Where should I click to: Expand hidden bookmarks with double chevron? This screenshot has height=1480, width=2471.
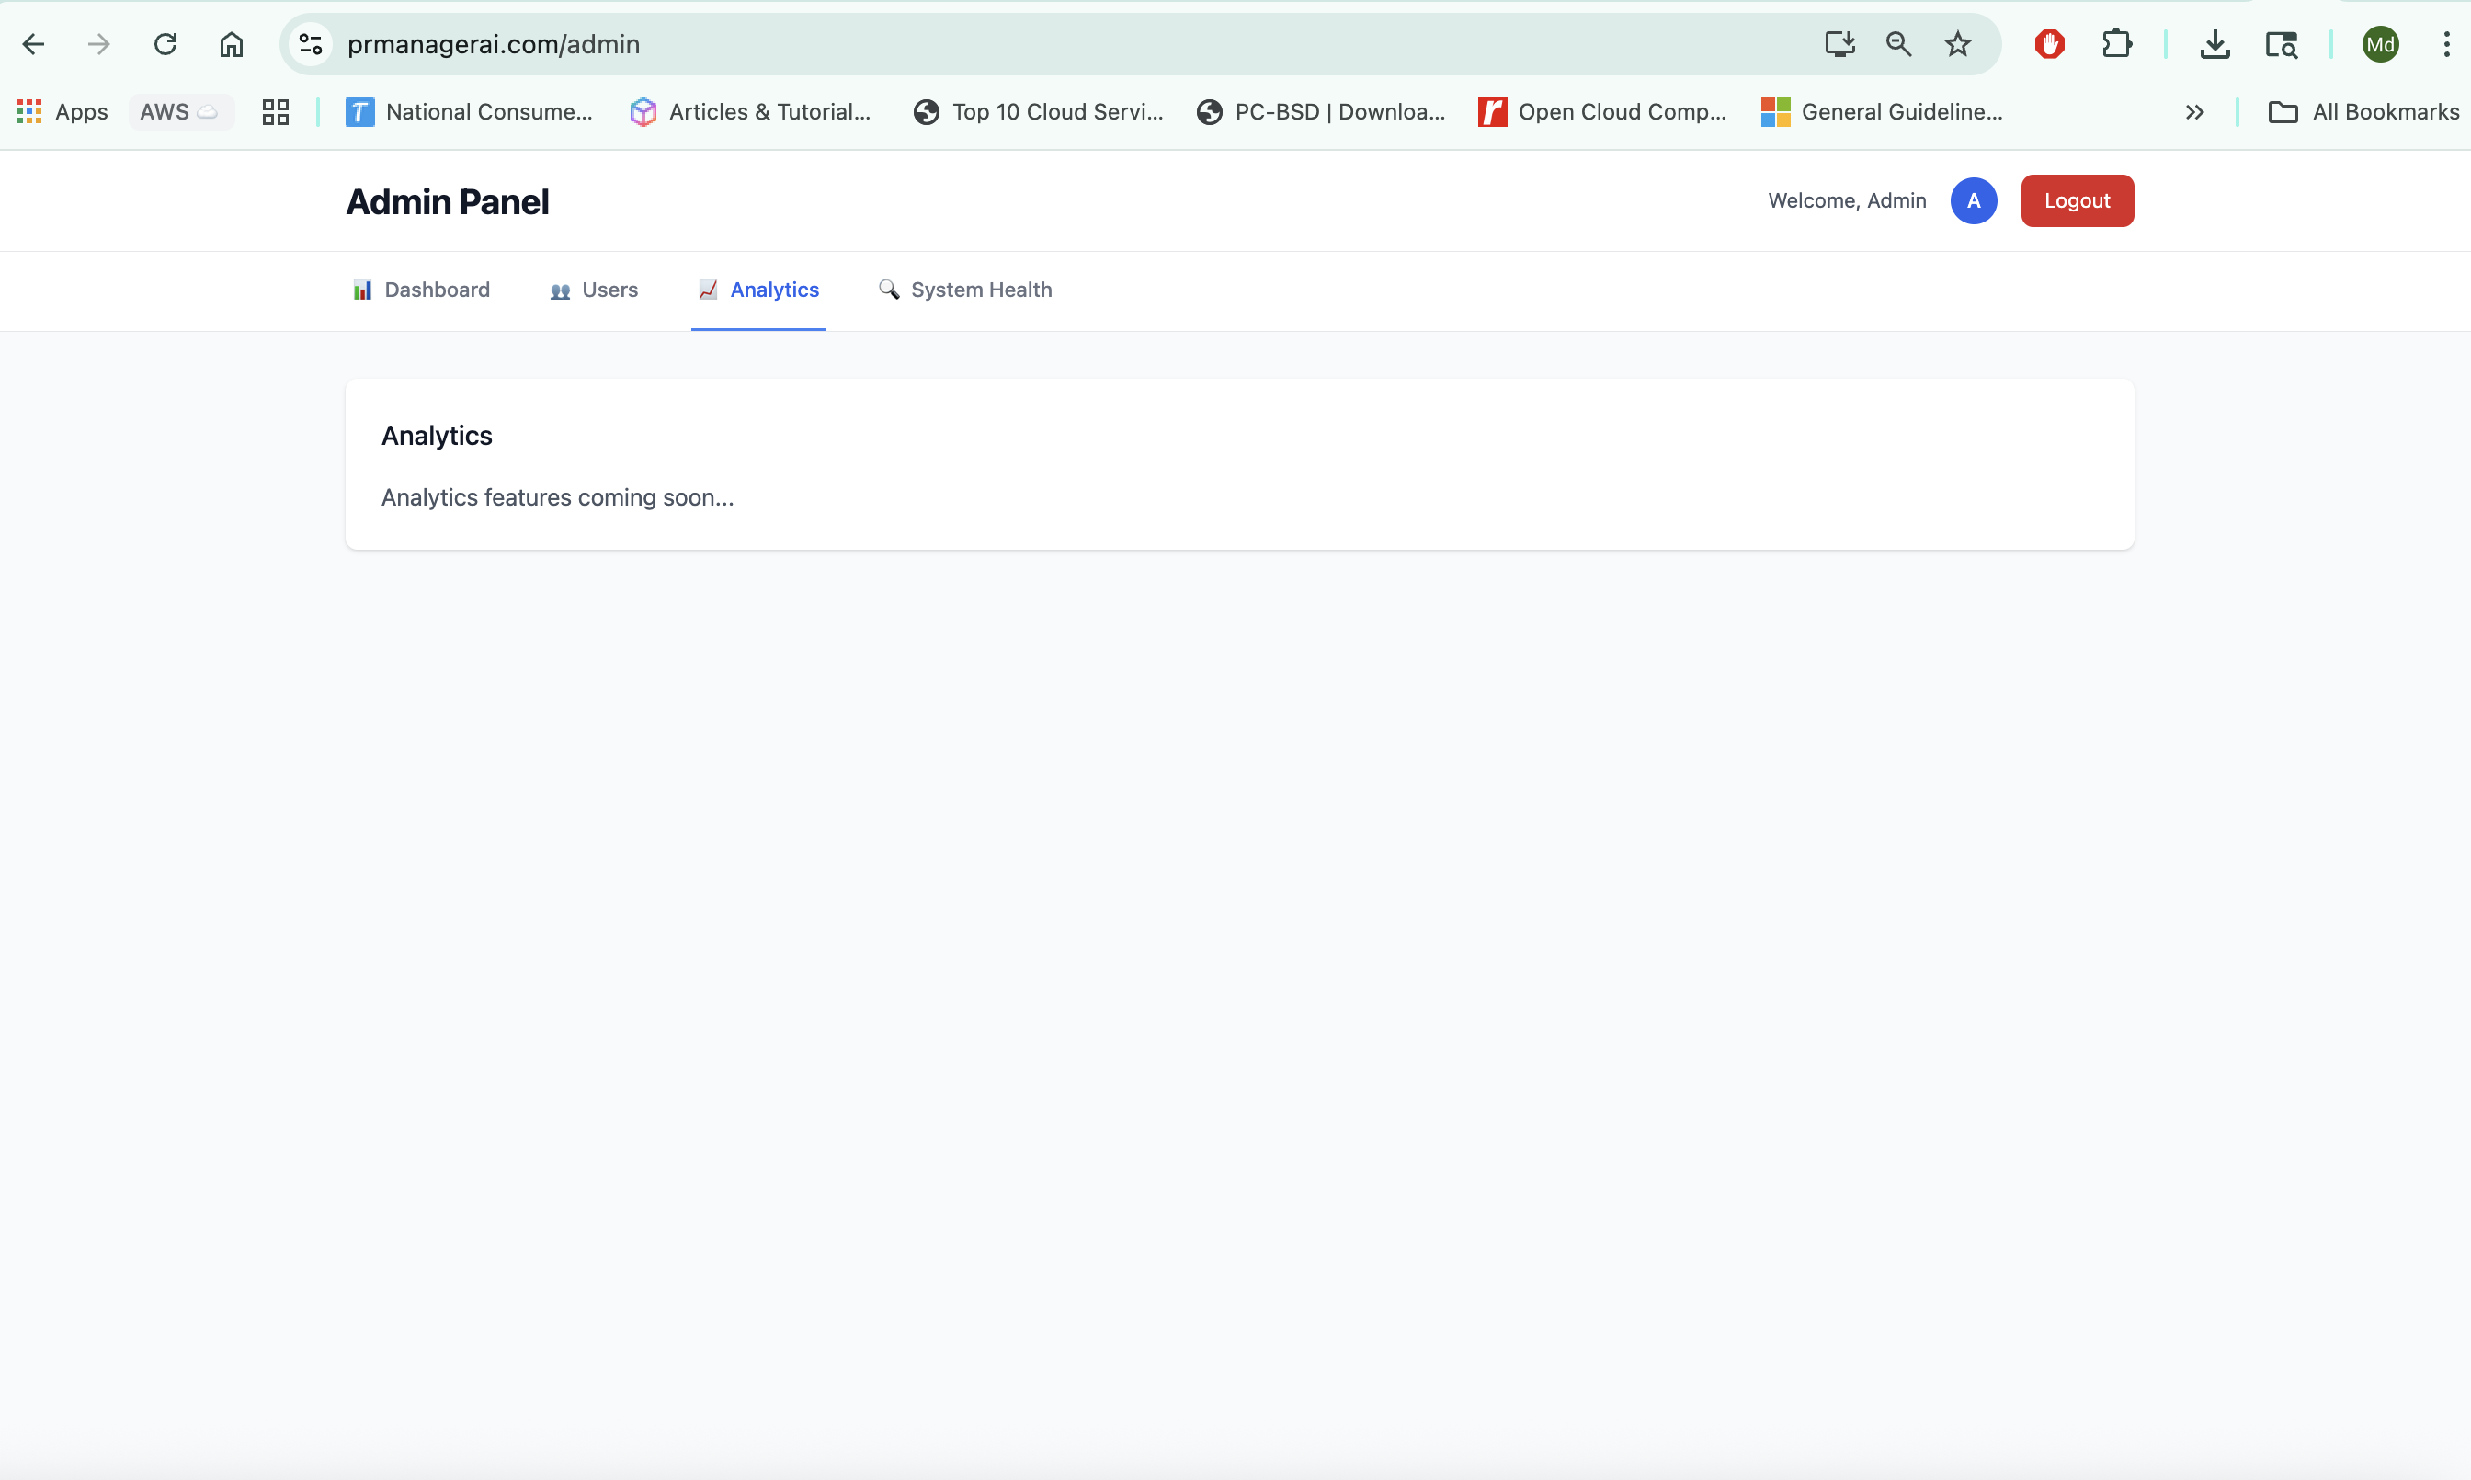tap(2193, 112)
